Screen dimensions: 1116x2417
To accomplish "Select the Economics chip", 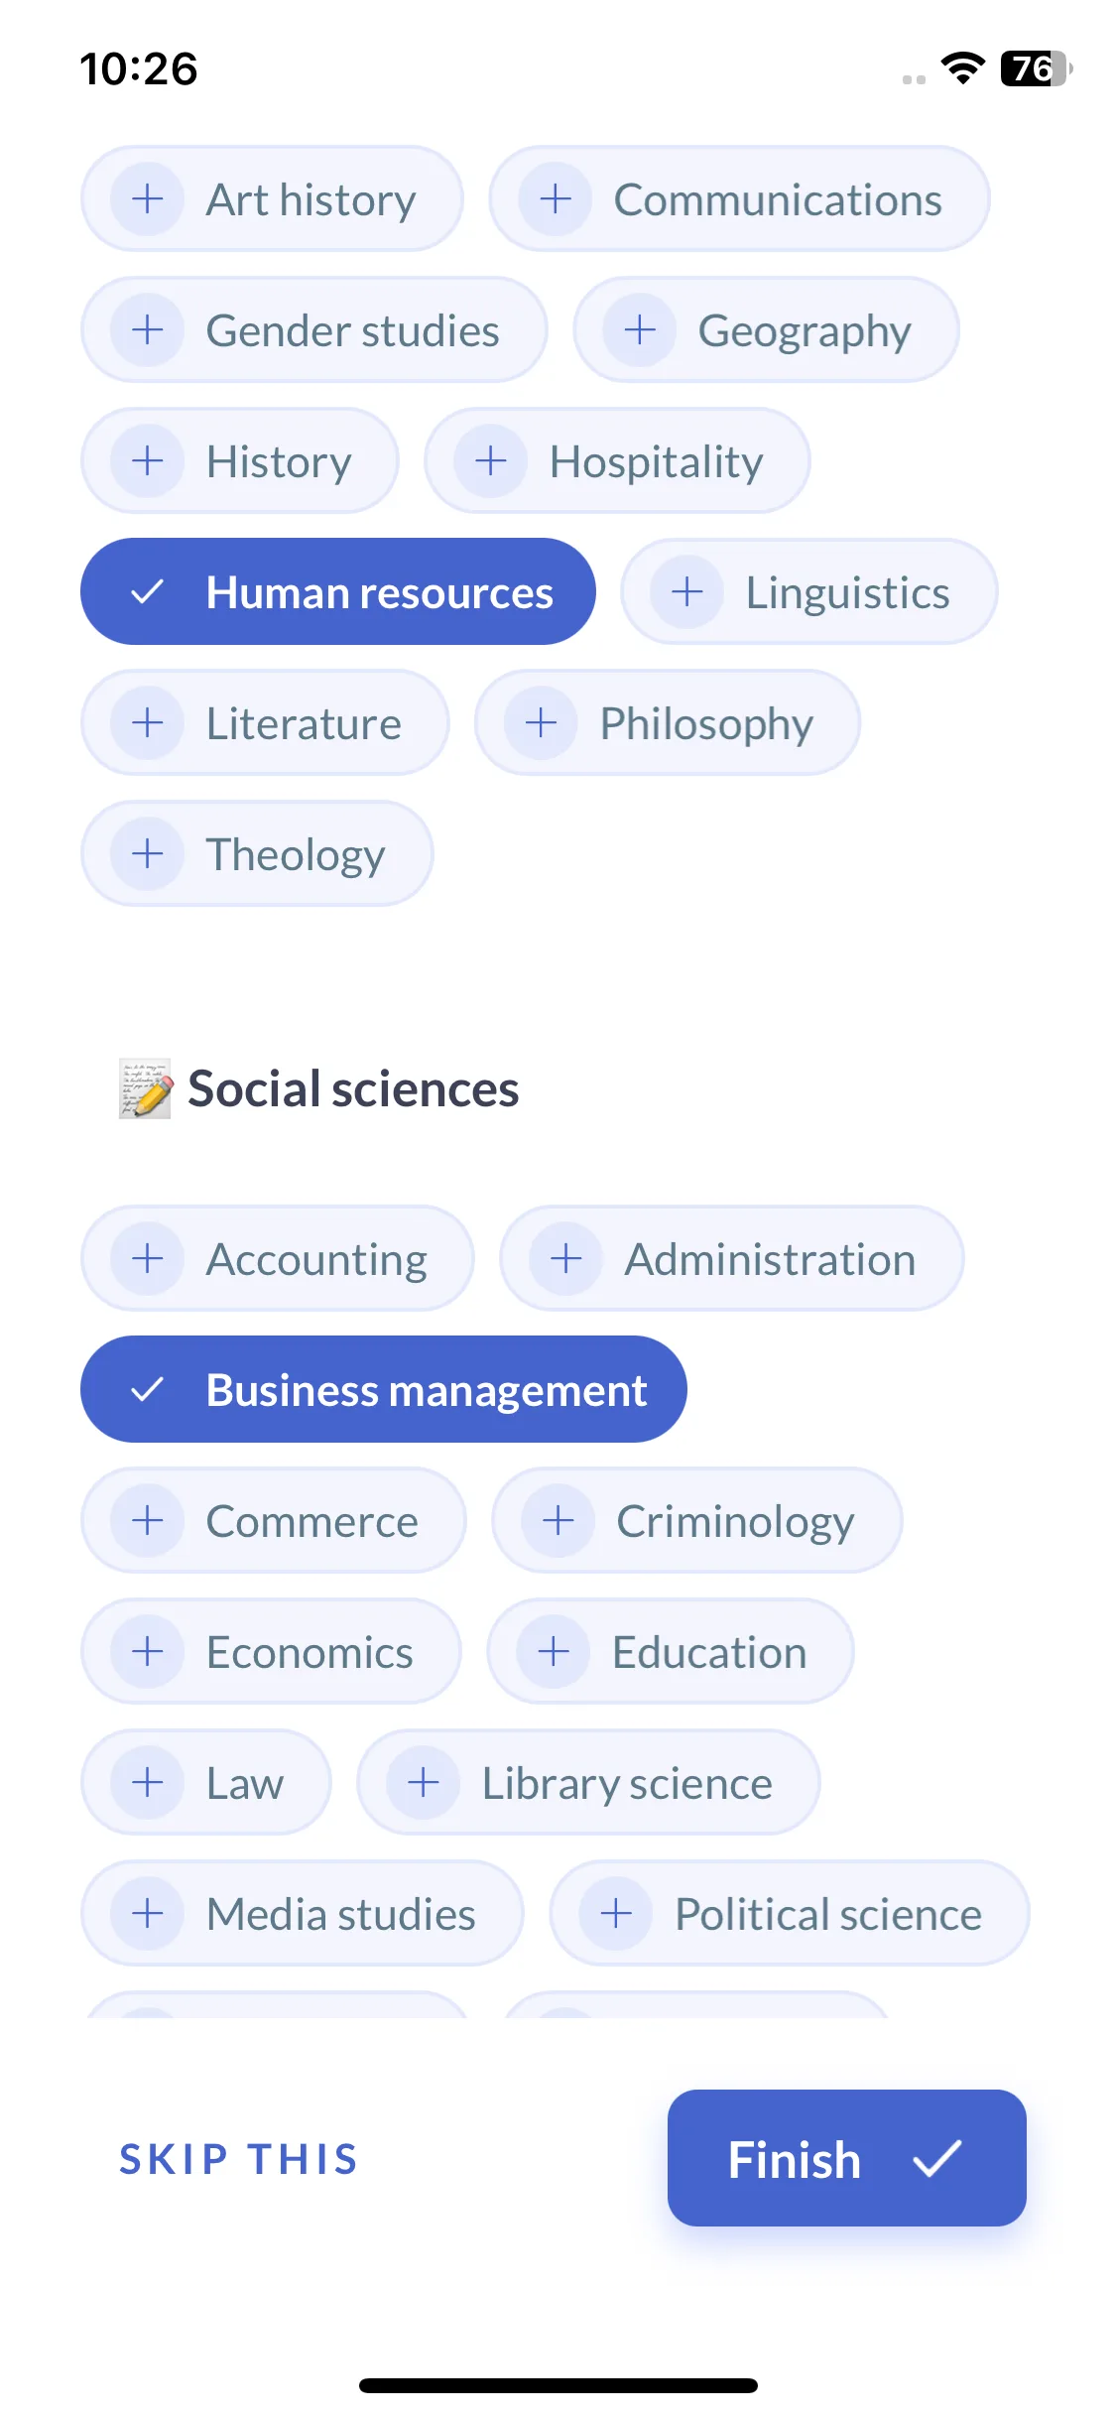I will (271, 1652).
